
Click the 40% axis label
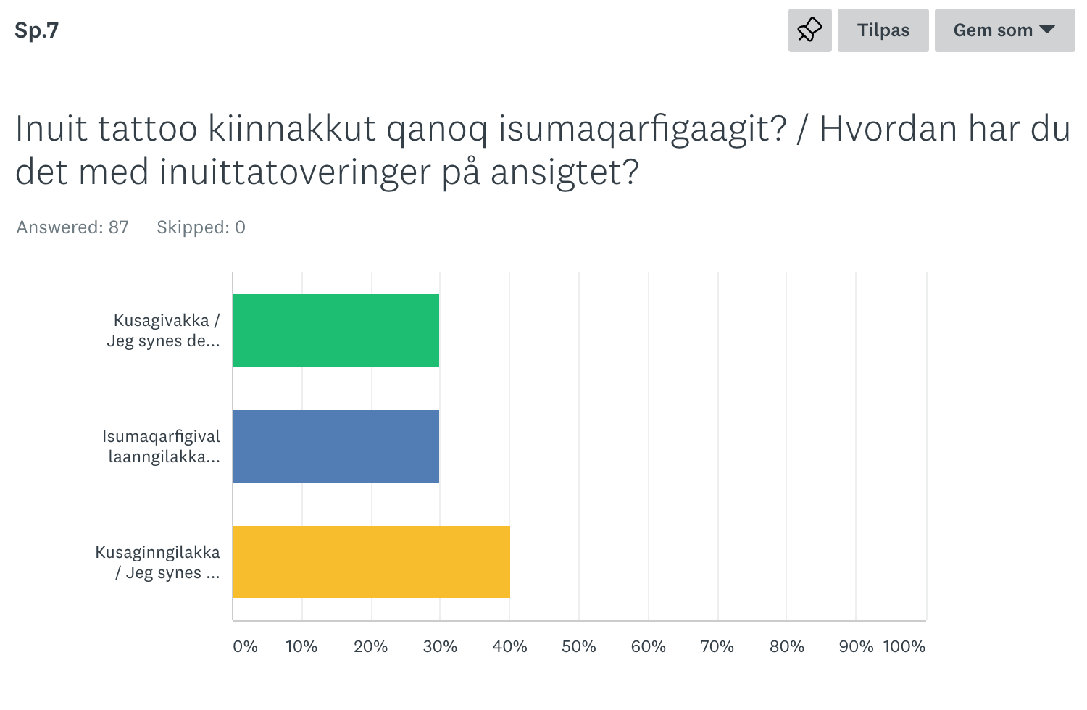[x=509, y=646]
